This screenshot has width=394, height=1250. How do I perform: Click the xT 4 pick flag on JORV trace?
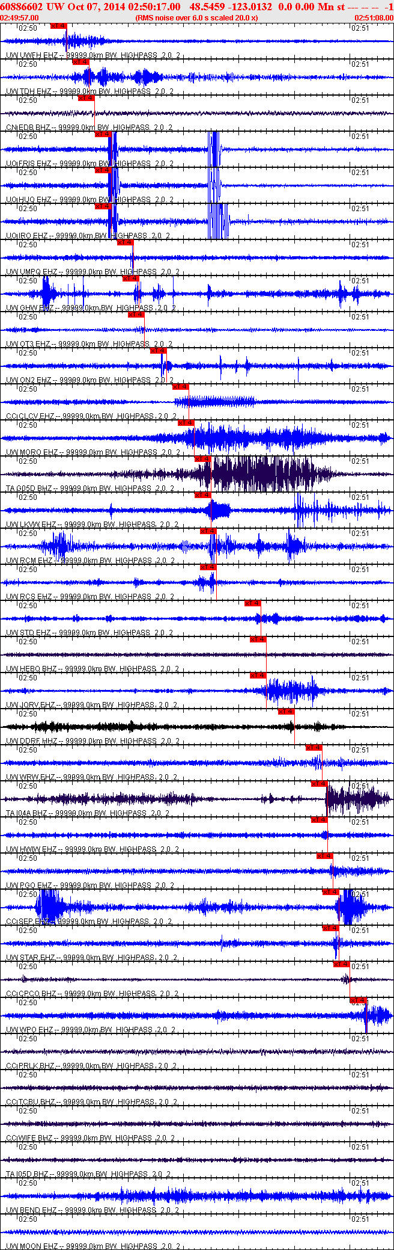pyautogui.click(x=258, y=676)
